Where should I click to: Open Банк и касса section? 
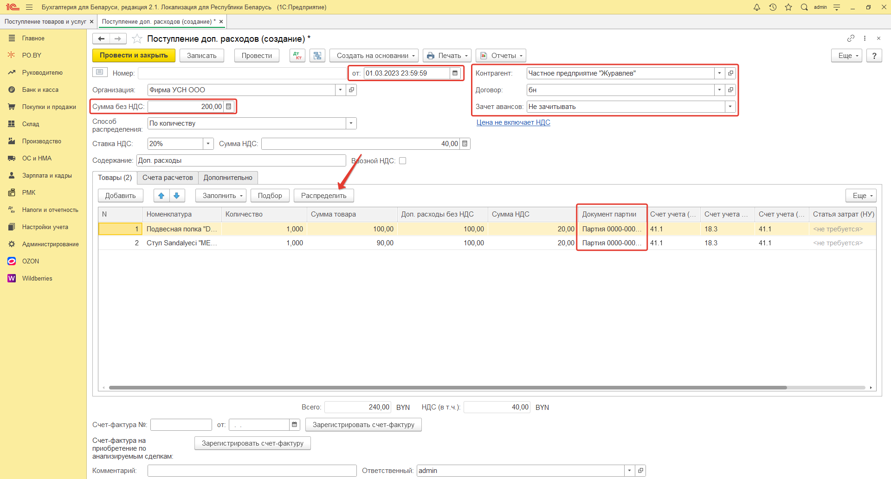coord(40,89)
